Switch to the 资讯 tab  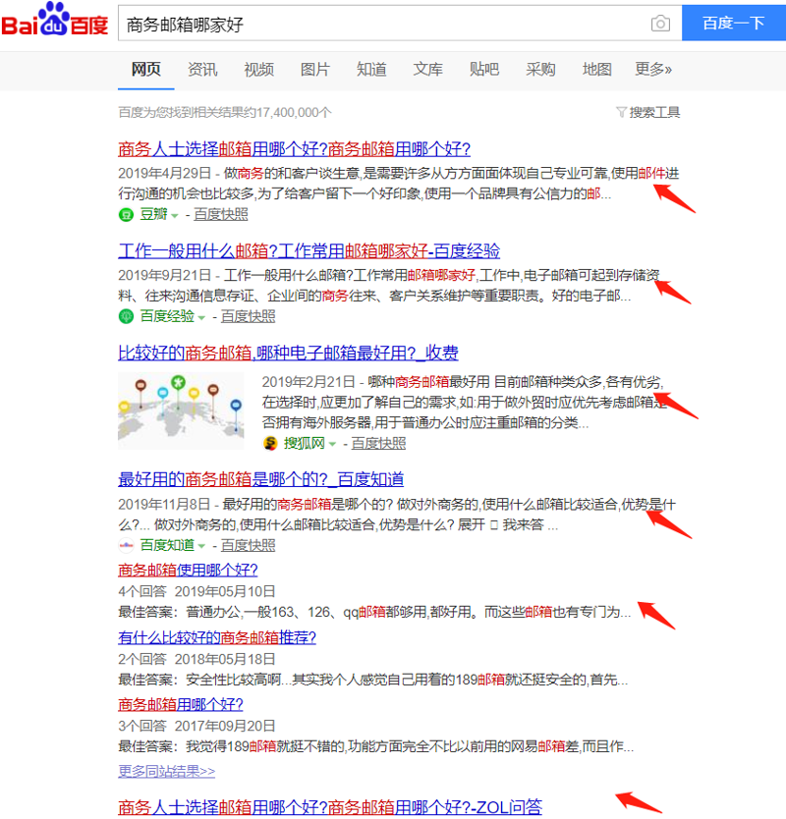(202, 69)
